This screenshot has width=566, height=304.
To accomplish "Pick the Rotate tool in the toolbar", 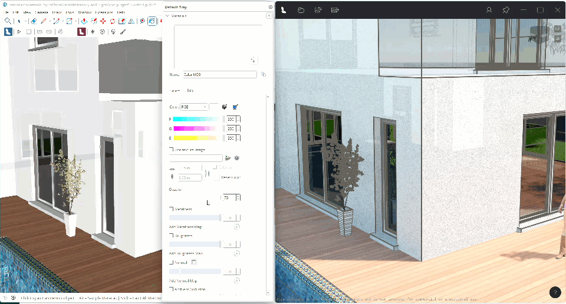I will tap(112, 21).
